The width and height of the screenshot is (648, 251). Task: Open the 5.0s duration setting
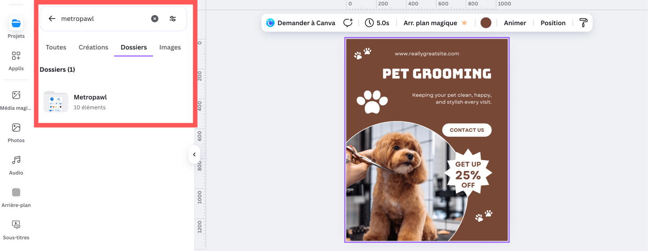click(x=377, y=23)
